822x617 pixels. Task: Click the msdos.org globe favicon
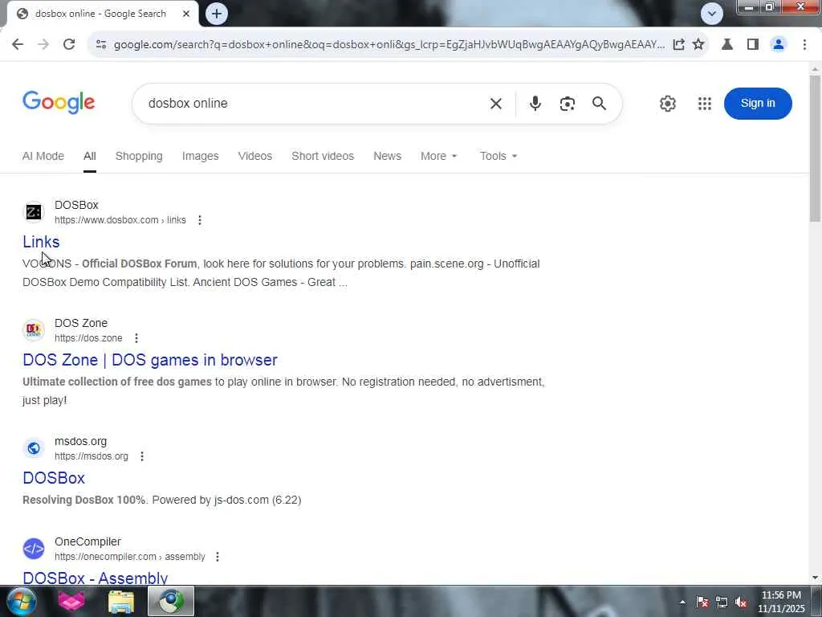pos(34,448)
